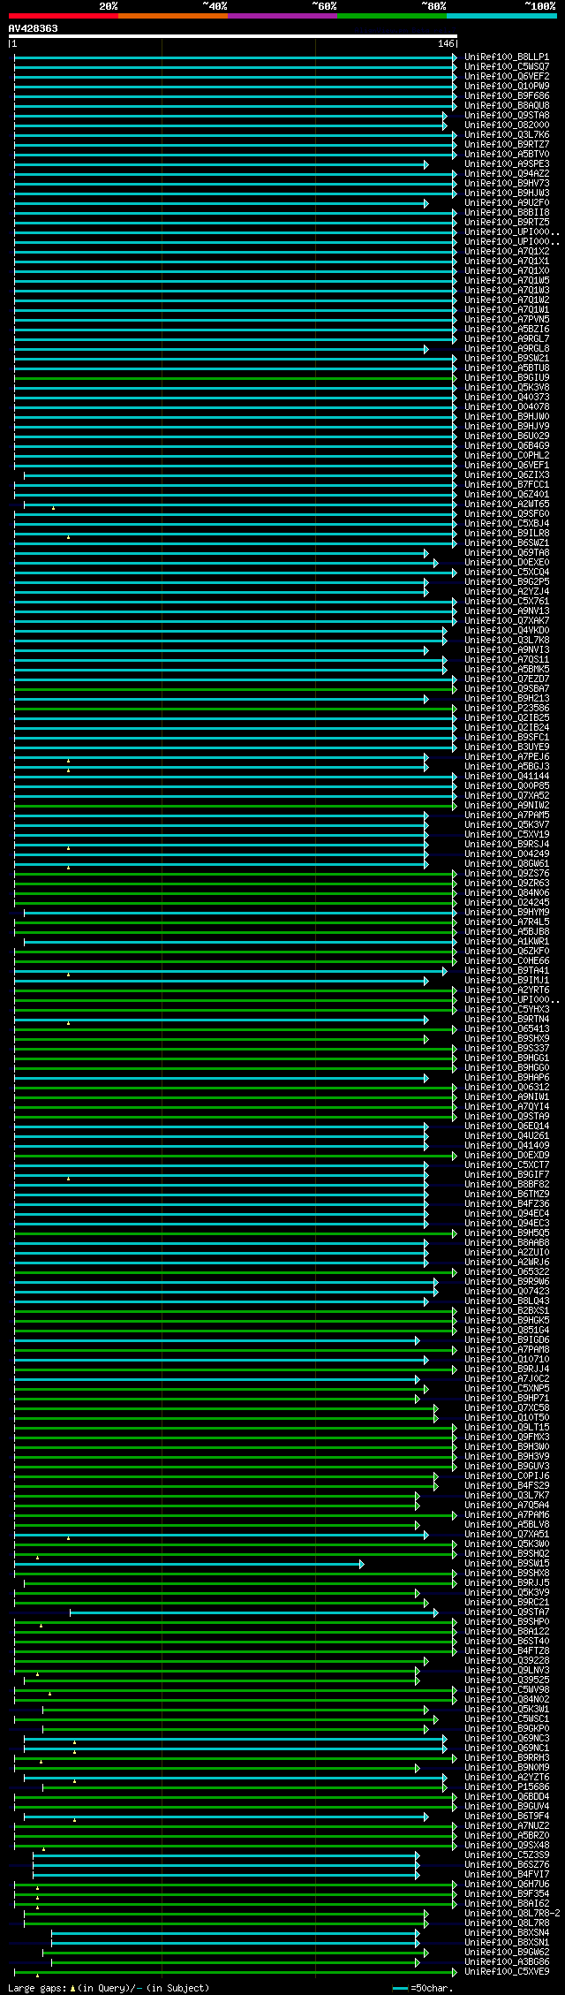Select the UniRef100_D0EXE0 label

pyautogui.click(x=507, y=562)
